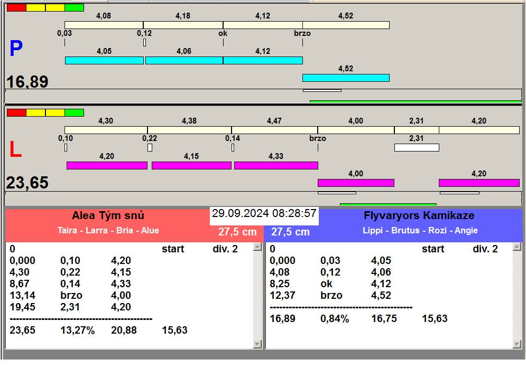Click the large total time 16,89 in lane P

coord(27,82)
